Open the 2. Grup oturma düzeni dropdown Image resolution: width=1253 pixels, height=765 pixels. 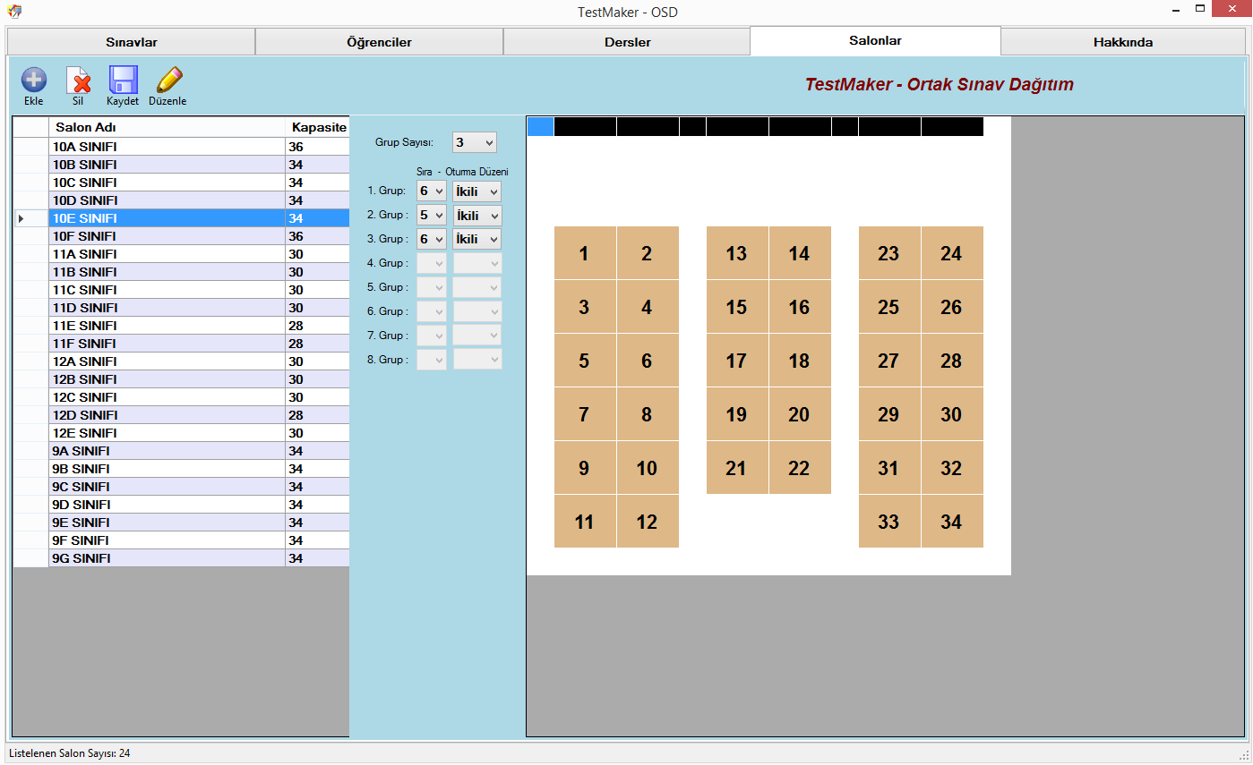(476, 216)
